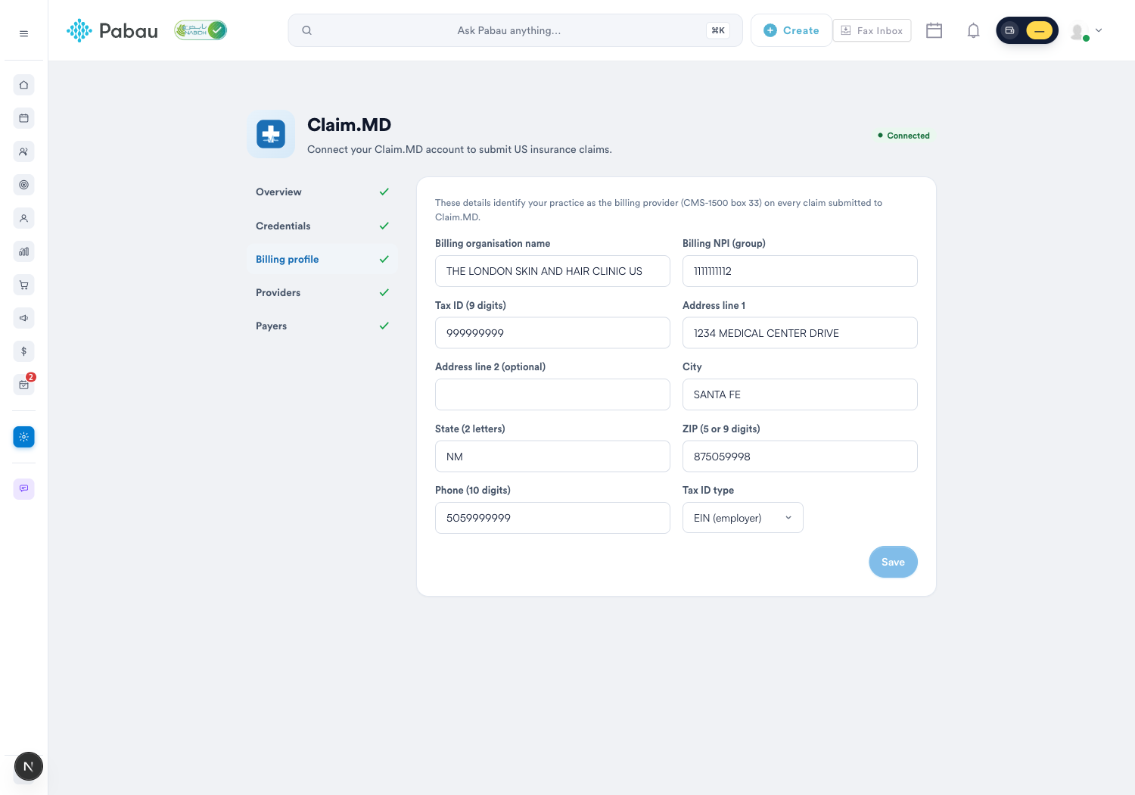1135x795 pixels.
Task: Edit the Billing organisation name field
Action: click(x=552, y=271)
